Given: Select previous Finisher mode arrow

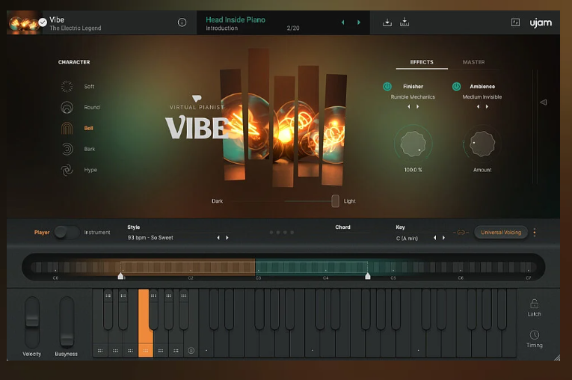Looking at the screenshot, I should 409,106.
